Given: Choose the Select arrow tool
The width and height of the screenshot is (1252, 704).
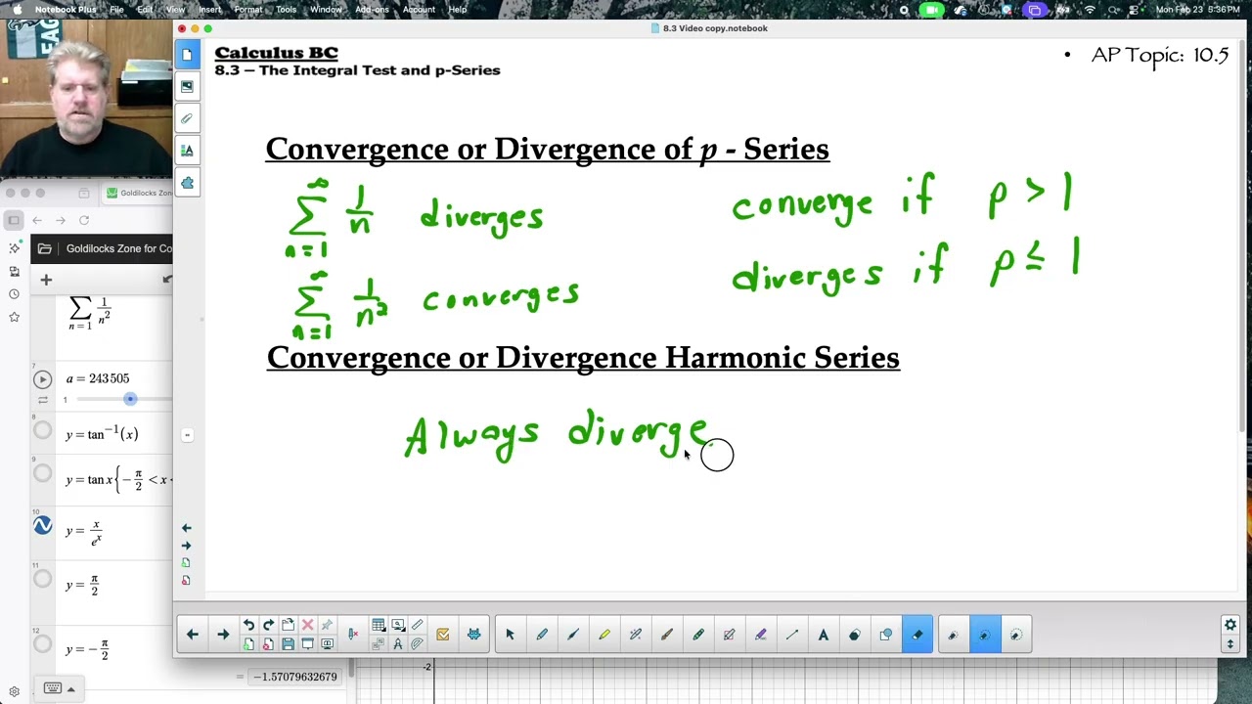Looking at the screenshot, I should 510,635.
